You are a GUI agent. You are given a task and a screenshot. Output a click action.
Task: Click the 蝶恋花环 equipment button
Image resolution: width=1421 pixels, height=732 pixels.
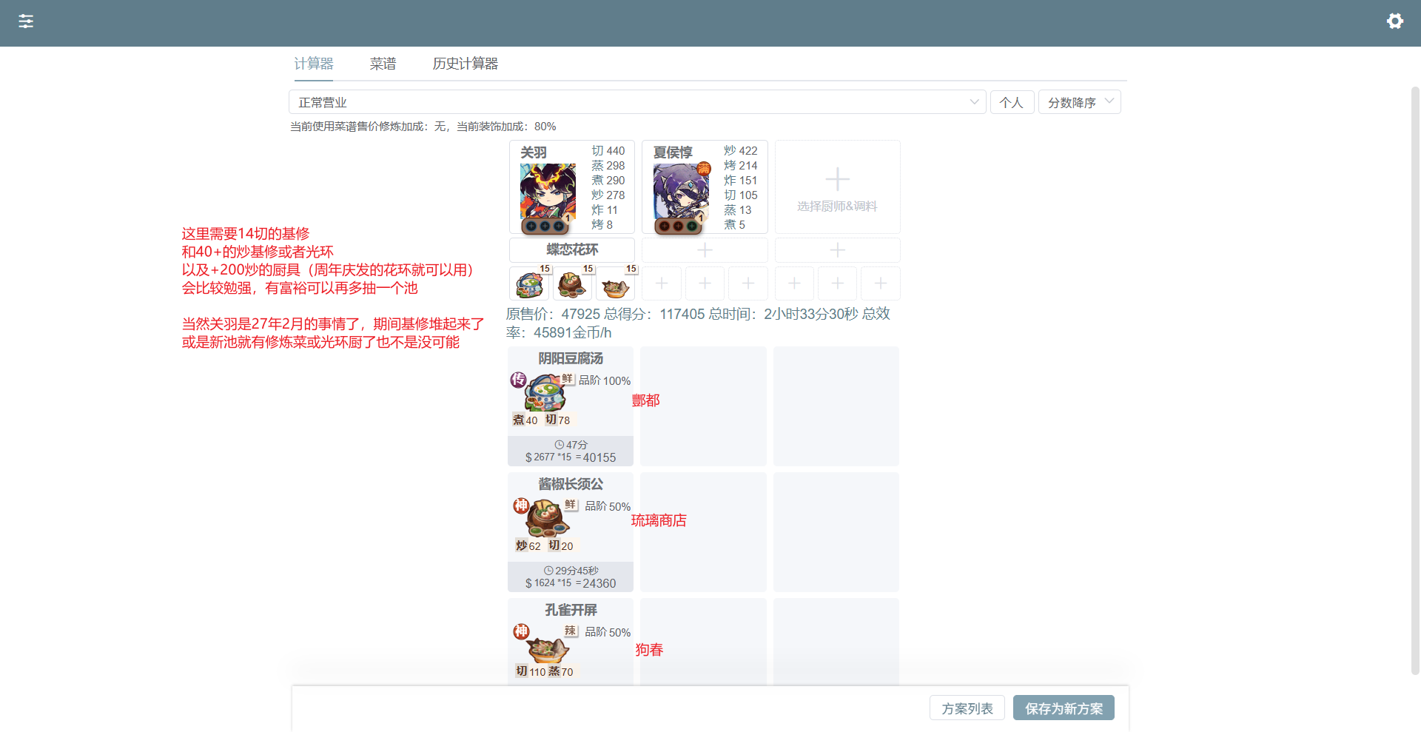coord(572,250)
